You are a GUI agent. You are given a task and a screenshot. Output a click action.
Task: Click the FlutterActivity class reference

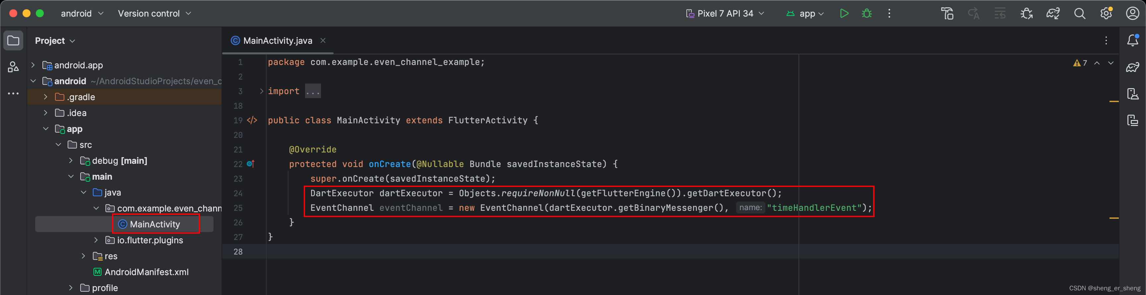tap(488, 120)
